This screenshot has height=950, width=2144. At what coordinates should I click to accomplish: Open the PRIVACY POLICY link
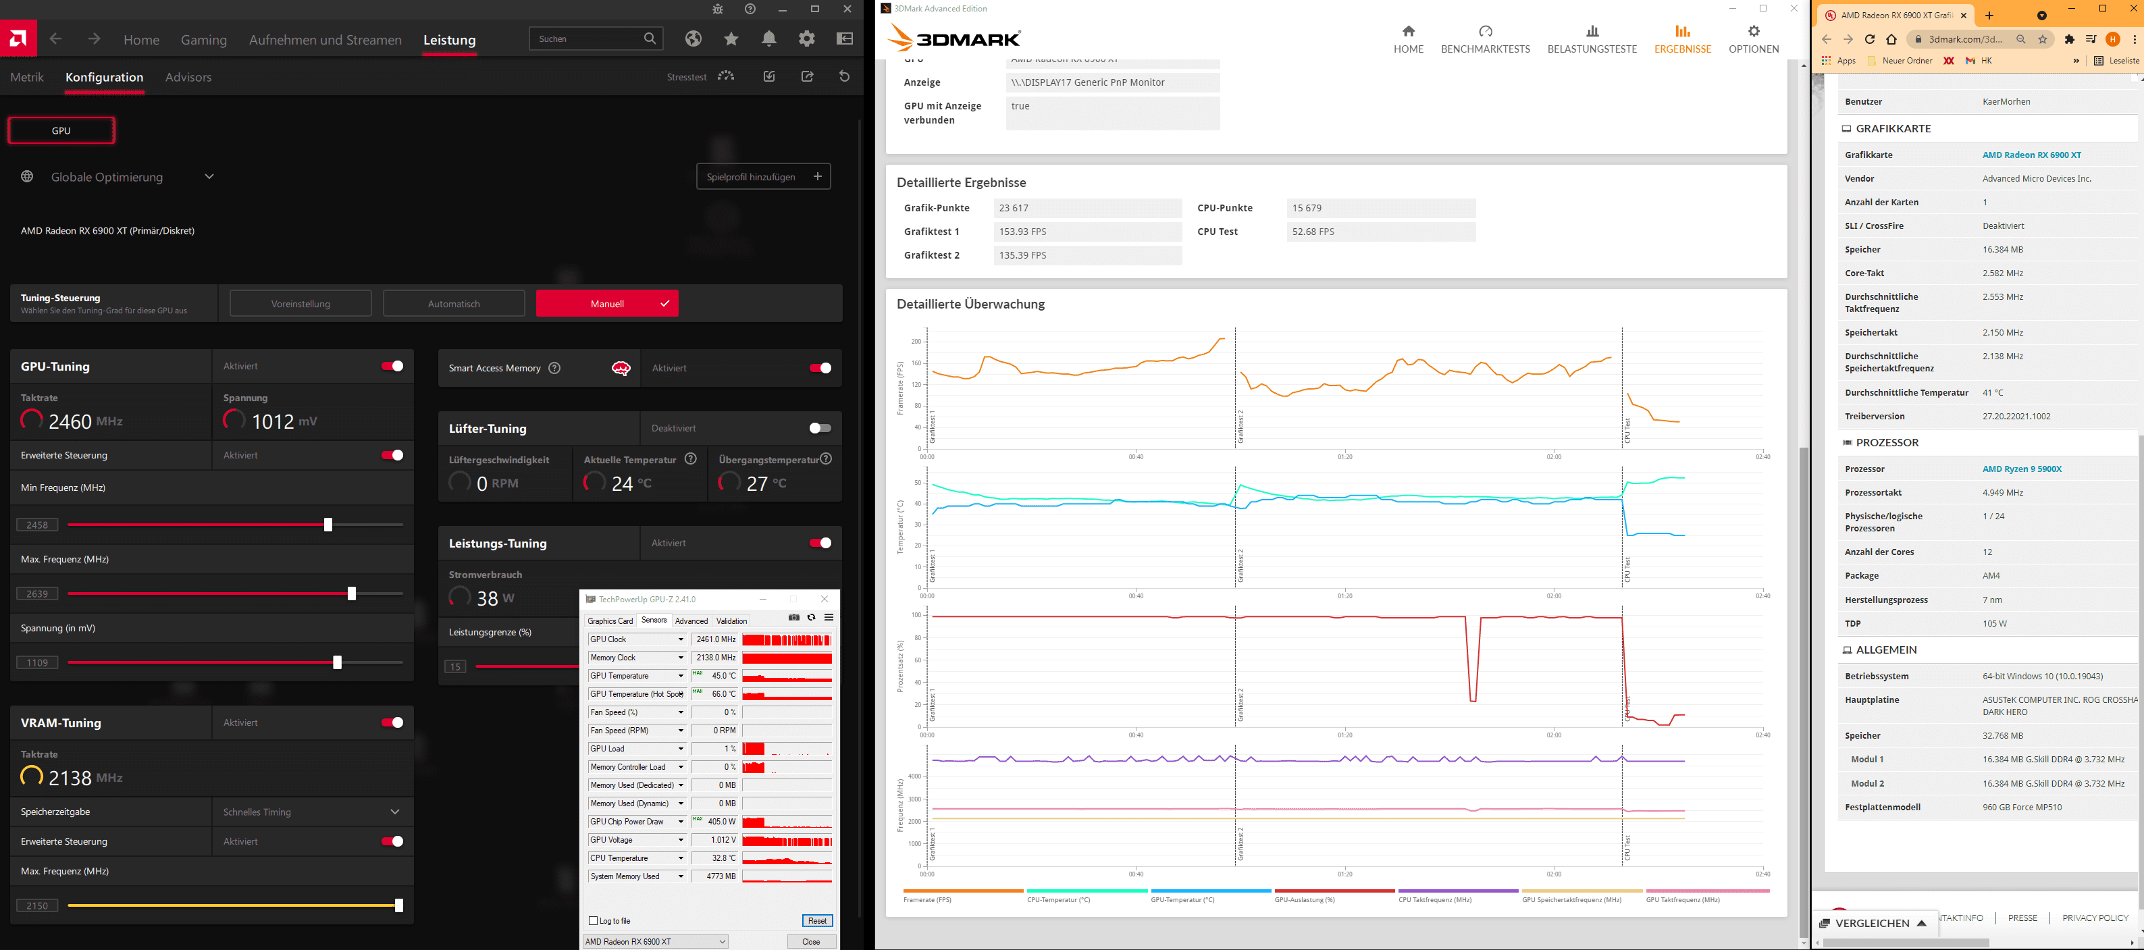coord(2095,918)
